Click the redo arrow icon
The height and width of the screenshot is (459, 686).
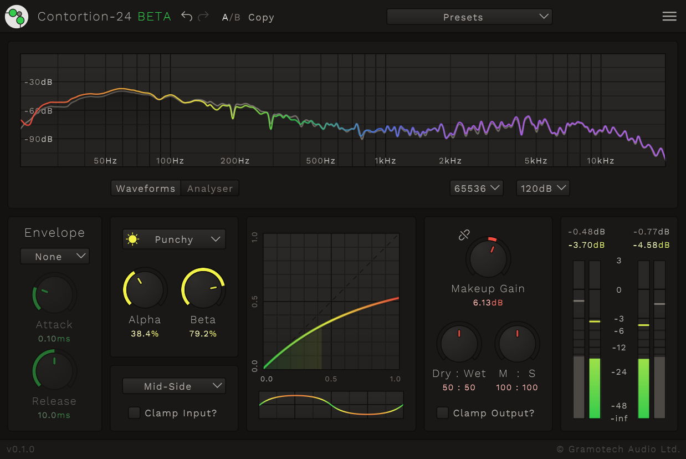(203, 17)
